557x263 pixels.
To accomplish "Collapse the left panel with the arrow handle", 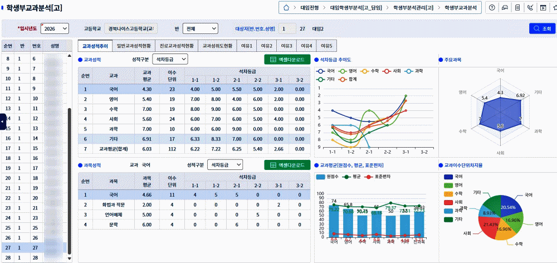I will click(3, 121).
